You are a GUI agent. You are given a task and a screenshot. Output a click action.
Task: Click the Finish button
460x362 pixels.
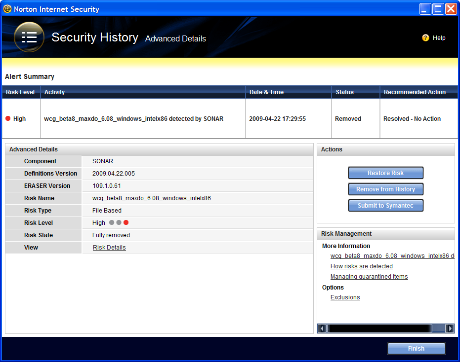click(416, 349)
